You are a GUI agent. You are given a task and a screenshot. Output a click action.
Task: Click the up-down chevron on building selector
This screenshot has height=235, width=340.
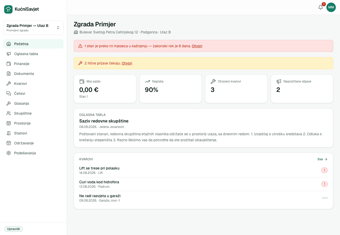click(x=58, y=28)
